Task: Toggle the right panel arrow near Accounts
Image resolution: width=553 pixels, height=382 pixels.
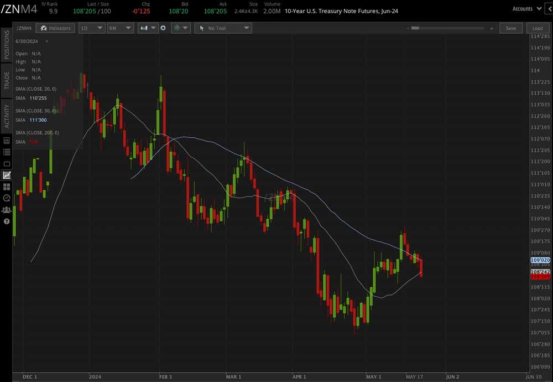Action: pyautogui.click(x=550, y=9)
